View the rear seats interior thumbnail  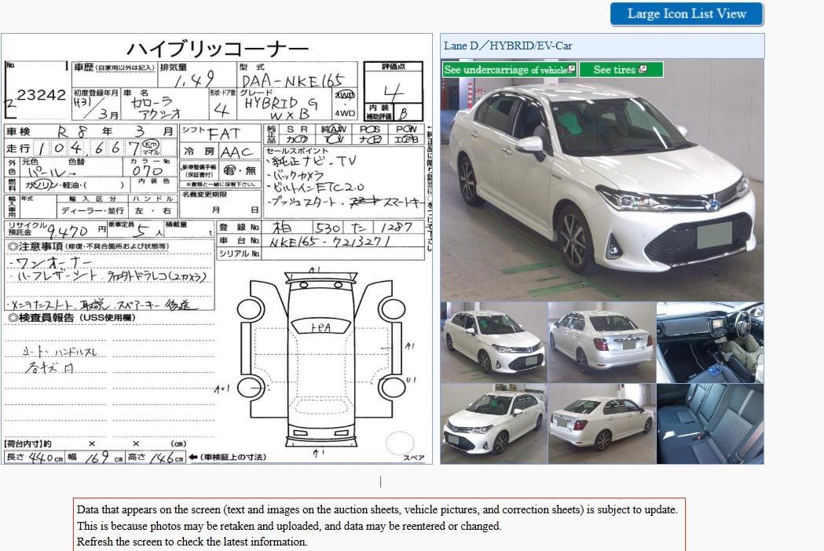tap(710, 423)
